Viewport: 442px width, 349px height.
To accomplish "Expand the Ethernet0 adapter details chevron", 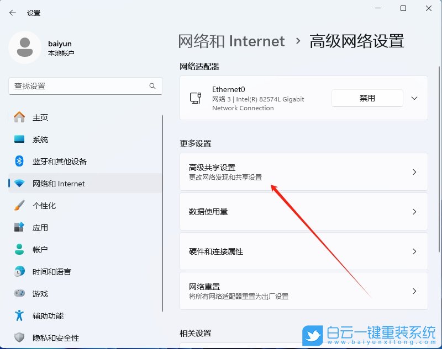I will pos(414,98).
